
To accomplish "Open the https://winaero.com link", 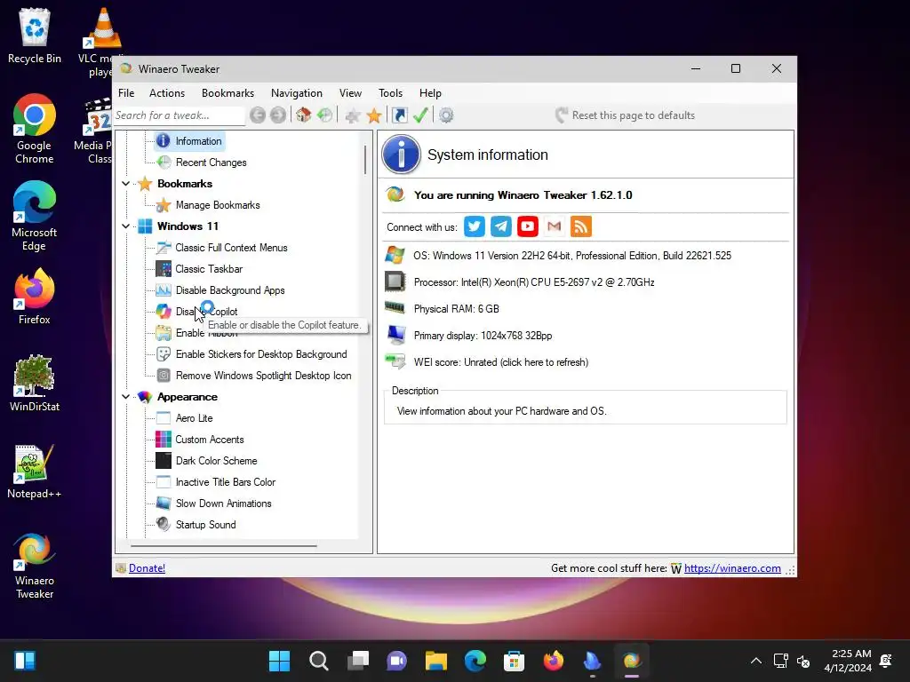I will click(732, 568).
